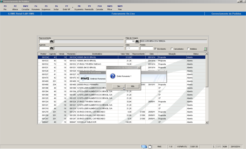This screenshot has width=246, height=149.
Task: Click the blue question mark icon
Action: click(x=113, y=76)
